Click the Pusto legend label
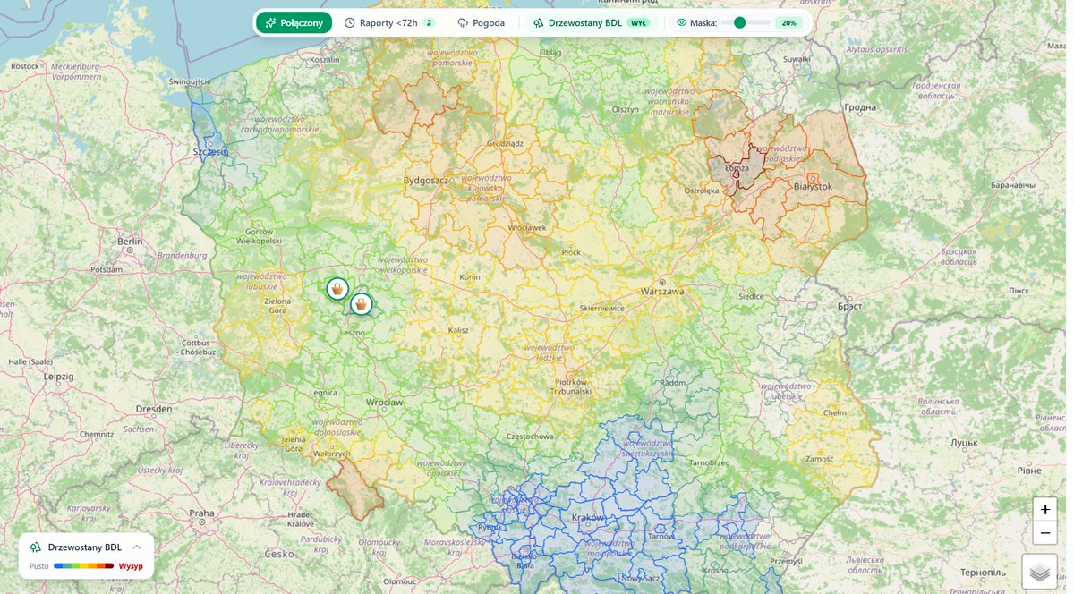The width and height of the screenshot is (1074, 594). (39, 566)
